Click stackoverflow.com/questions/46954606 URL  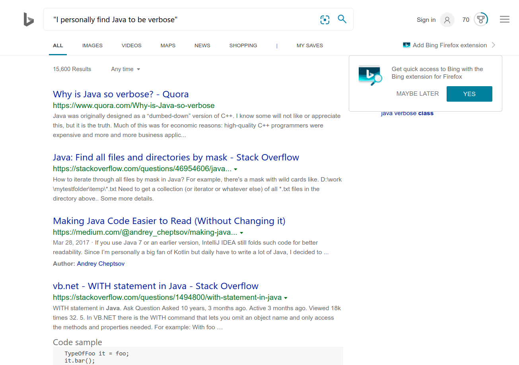click(x=142, y=168)
